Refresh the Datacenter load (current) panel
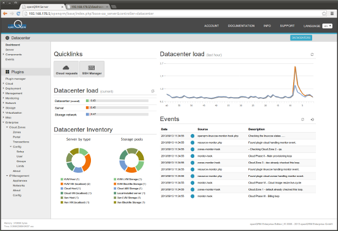Screen dimensions: 338x231 (x=152, y=91)
